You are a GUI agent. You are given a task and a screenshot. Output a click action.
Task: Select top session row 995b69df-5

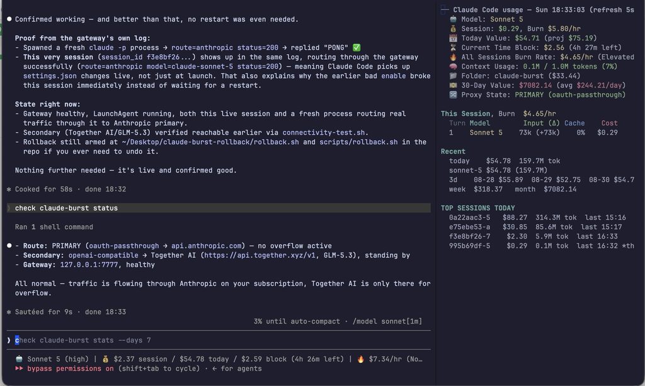pos(541,246)
